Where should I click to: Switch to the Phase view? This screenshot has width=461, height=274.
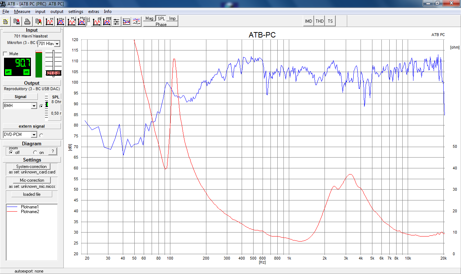point(161,24)
